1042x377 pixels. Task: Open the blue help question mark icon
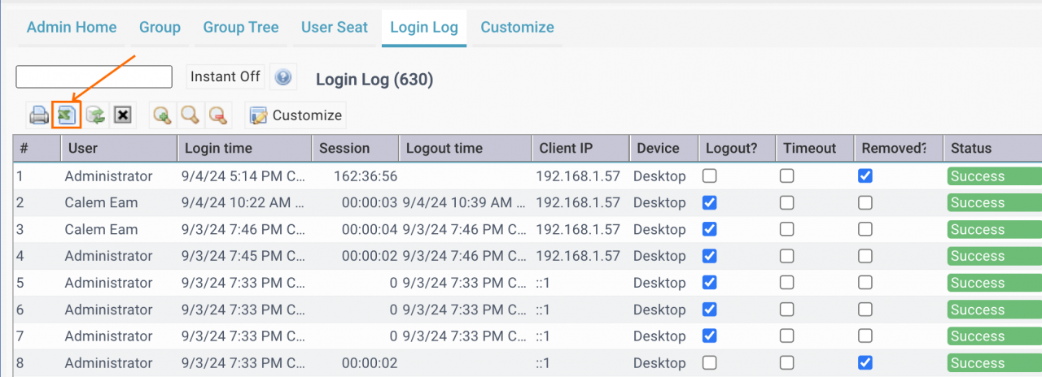(x=283, y=77)
